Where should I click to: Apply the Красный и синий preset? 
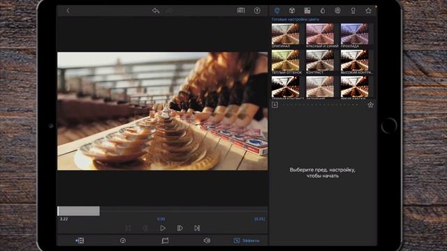click(x=320, y=34)
